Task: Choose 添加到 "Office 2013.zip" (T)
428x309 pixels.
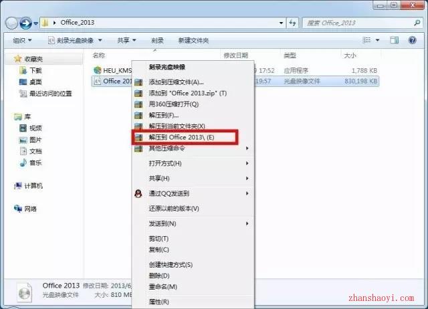Action: [x=193, y=93]
